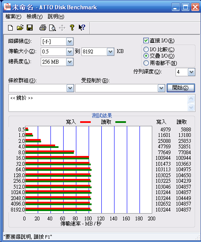This screenshot has height=242, width=201.
Task: Select the I/O 比較 radio button
Action: 146,50
